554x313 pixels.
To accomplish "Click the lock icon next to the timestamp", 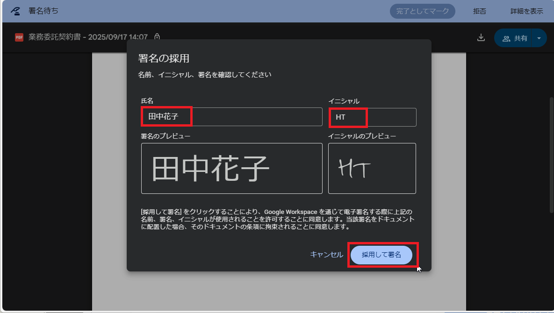I will tap(157, 36).
